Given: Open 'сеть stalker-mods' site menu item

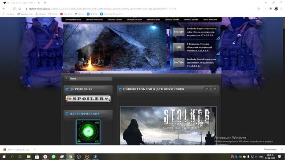Looking at the screenshot, I should (73, 20).
